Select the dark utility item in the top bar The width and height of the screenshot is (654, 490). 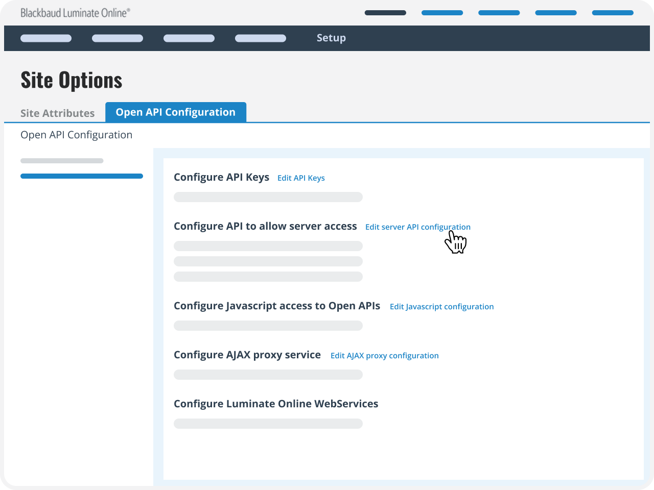point(385,12)
